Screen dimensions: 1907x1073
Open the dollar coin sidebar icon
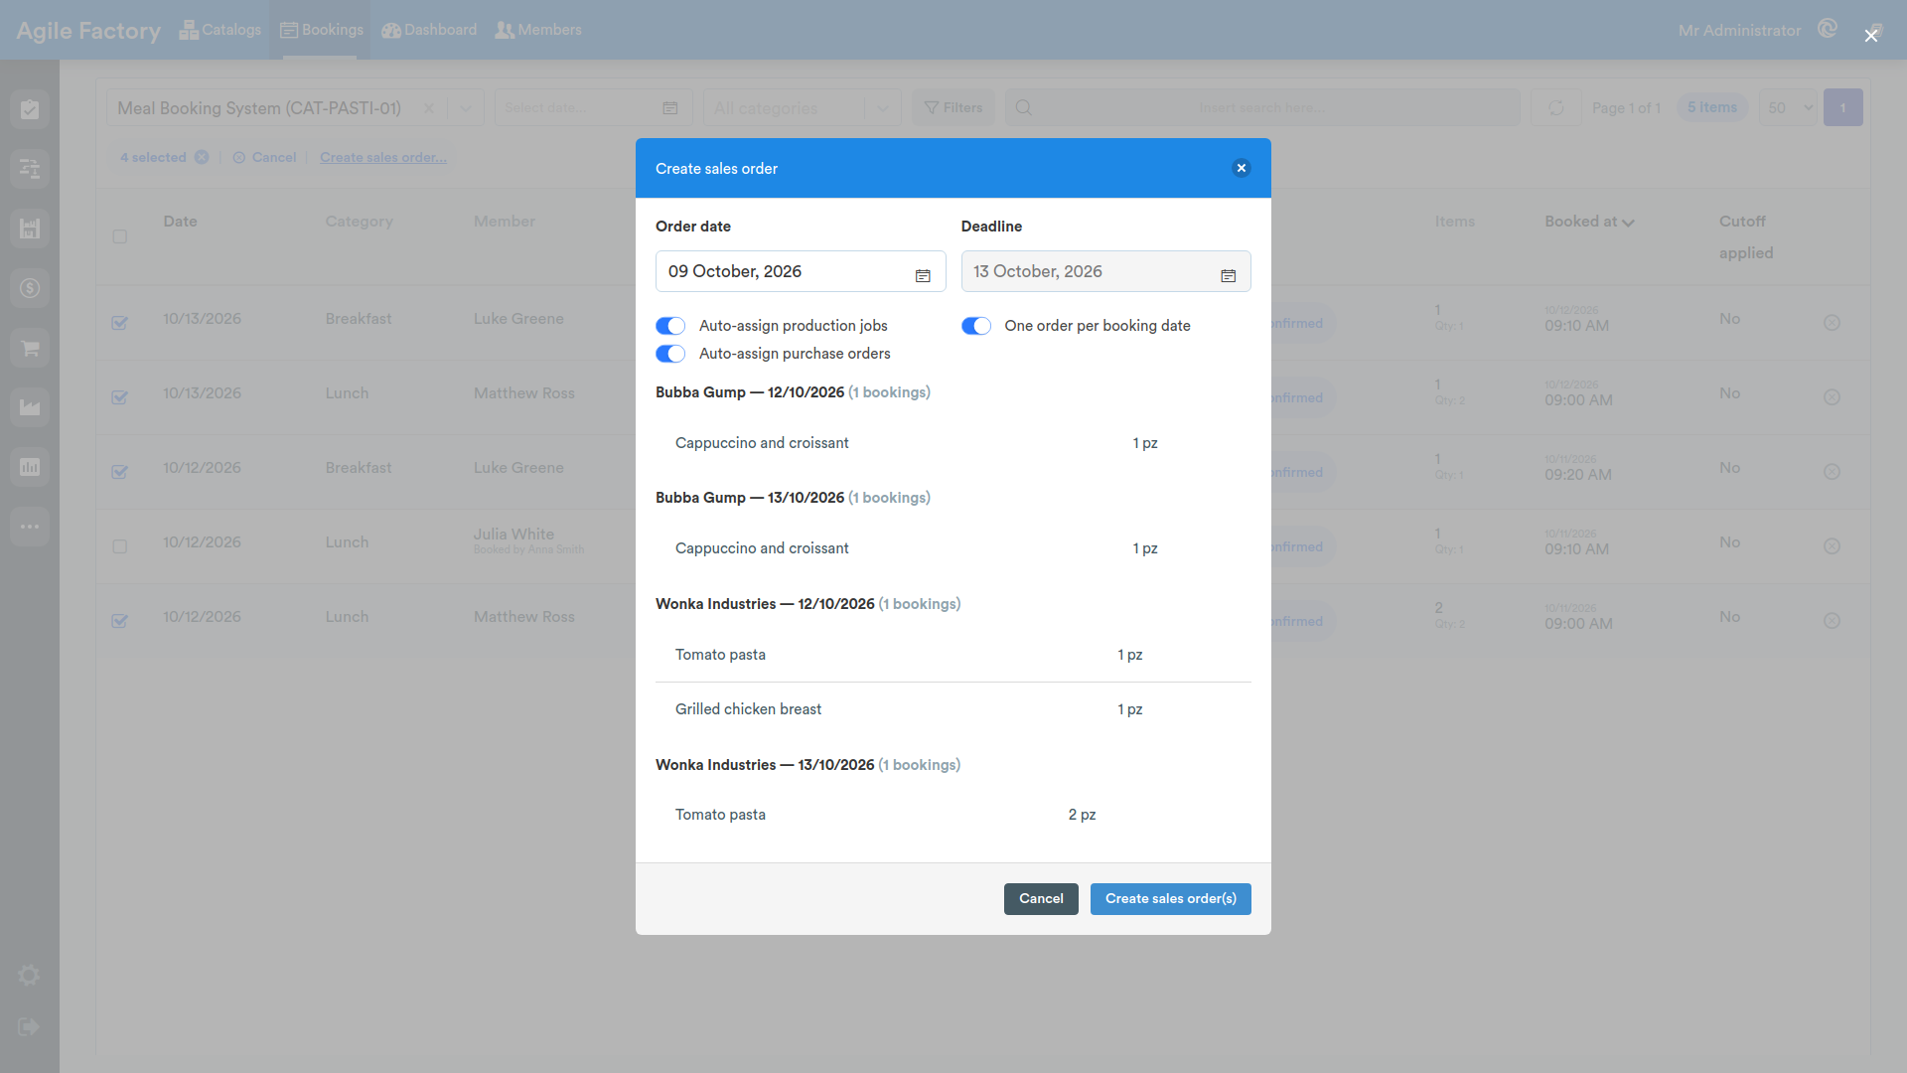[30, 288]
